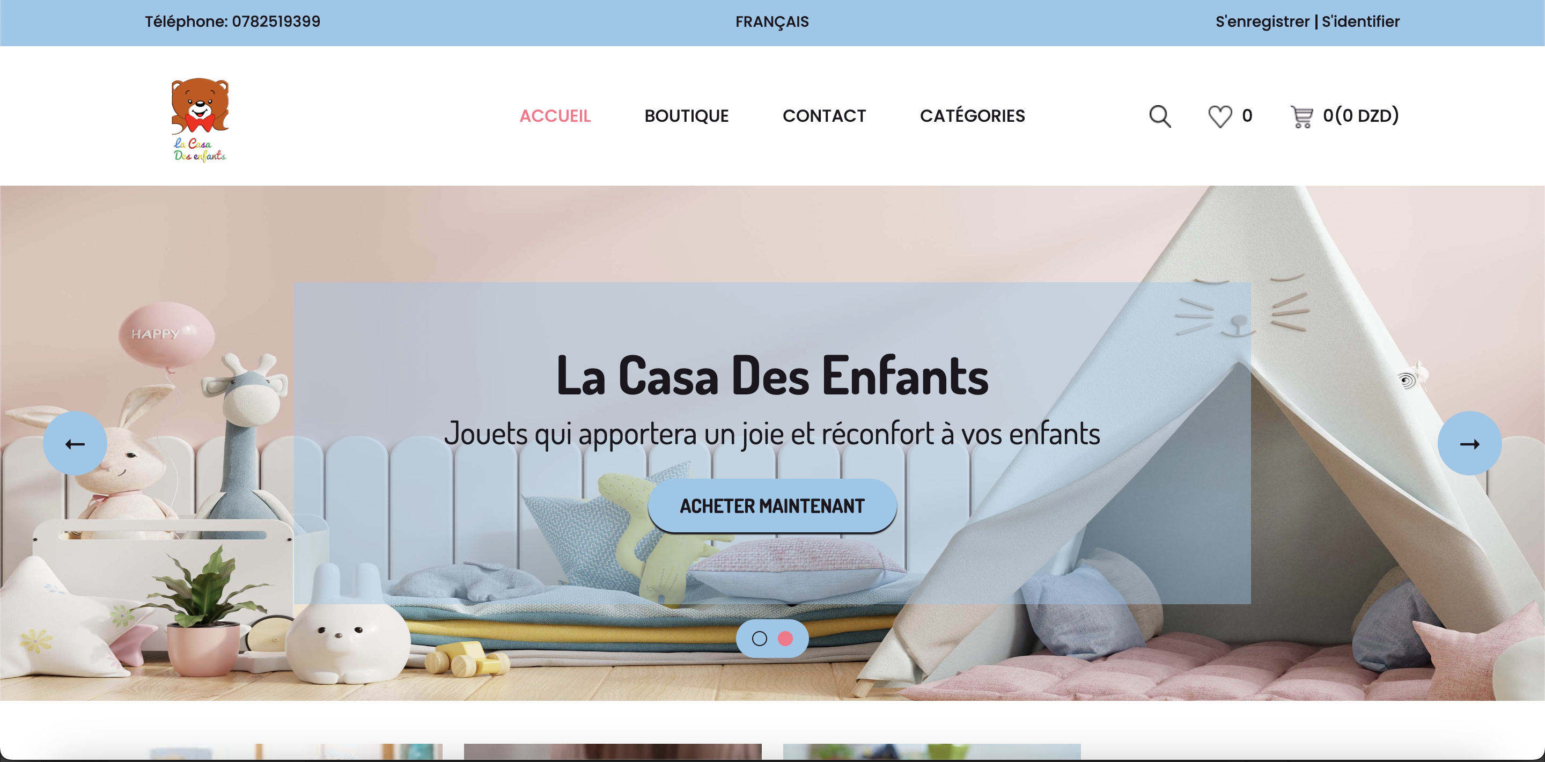Open the shopping cart icon
The height and width of the screenshot is (762, 1545).
[x=1301, y=116]
